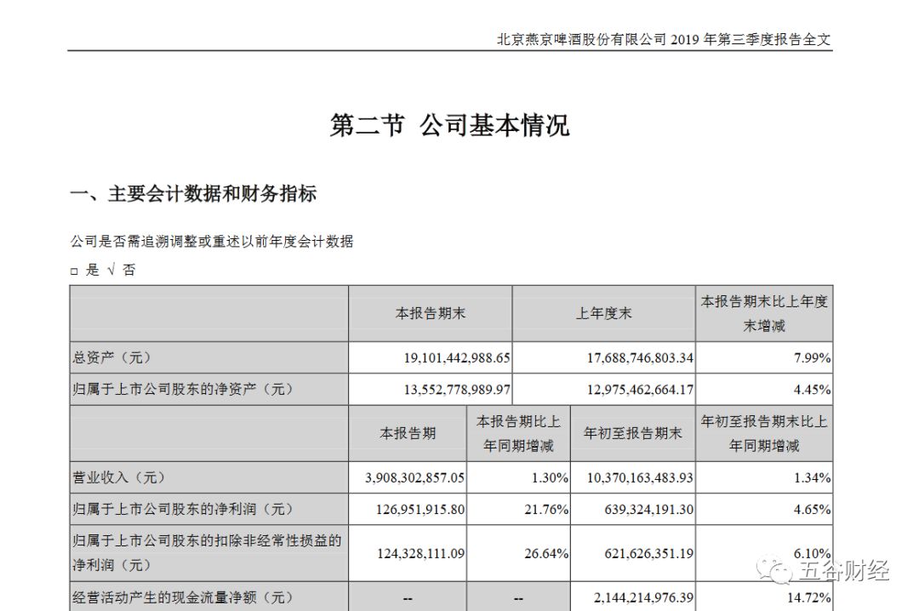This screenshot has height=611, width=919.
Task: Click the value 10,370,163,483.93
Action: (641, 478)
